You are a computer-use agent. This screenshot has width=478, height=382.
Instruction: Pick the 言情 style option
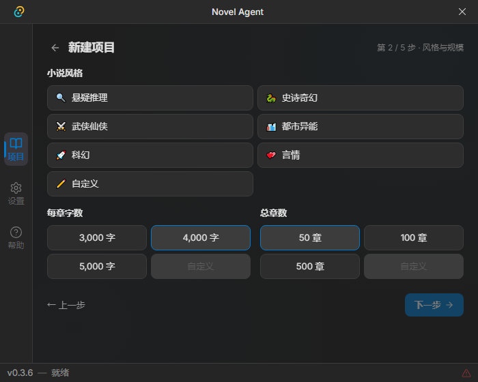pos(361,155)
